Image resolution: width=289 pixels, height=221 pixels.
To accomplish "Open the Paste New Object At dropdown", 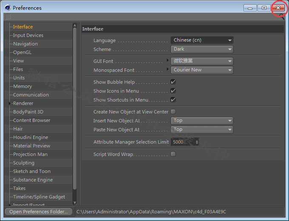I will click(202, 130).
